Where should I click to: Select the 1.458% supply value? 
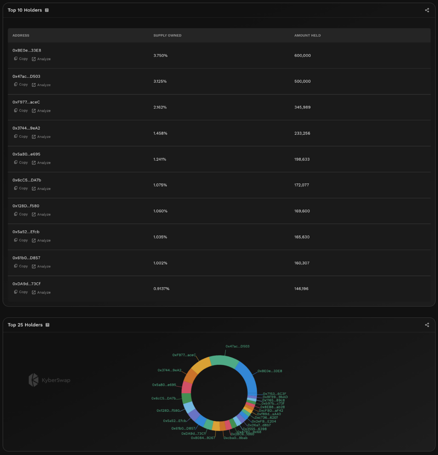(161, 133)
